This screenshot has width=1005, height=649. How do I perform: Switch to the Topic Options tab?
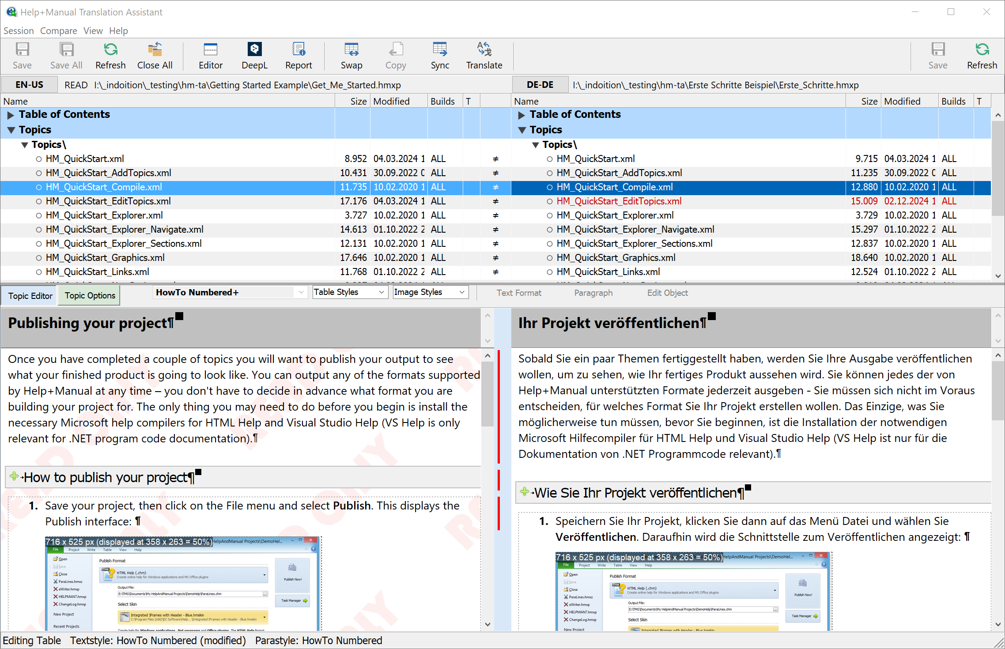pyautogui.click(x=90, y=296)
